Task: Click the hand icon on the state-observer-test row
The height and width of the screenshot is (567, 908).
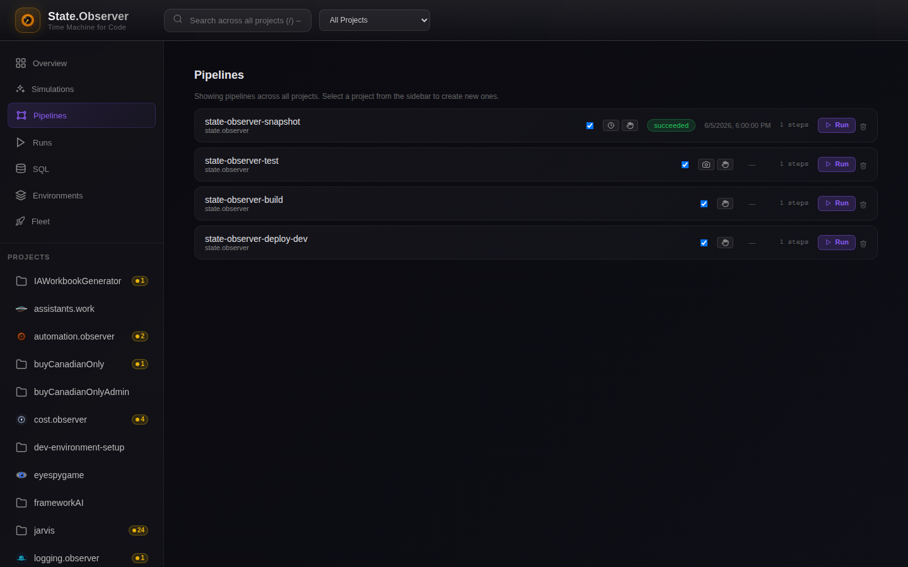Action: click(725, 164)
